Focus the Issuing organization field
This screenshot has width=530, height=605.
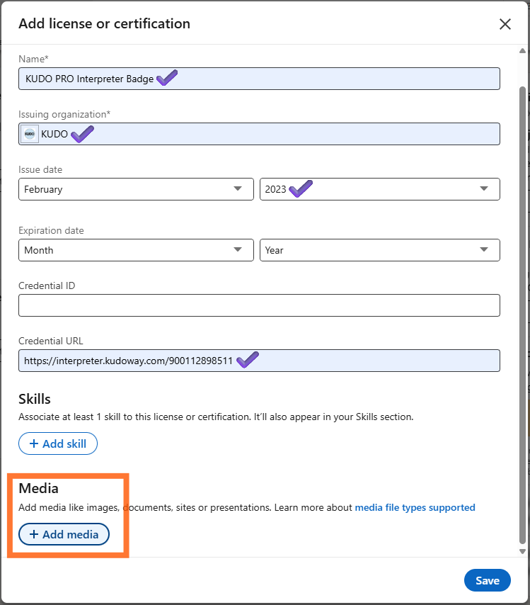pyautogui.click(x=283, y=134)
